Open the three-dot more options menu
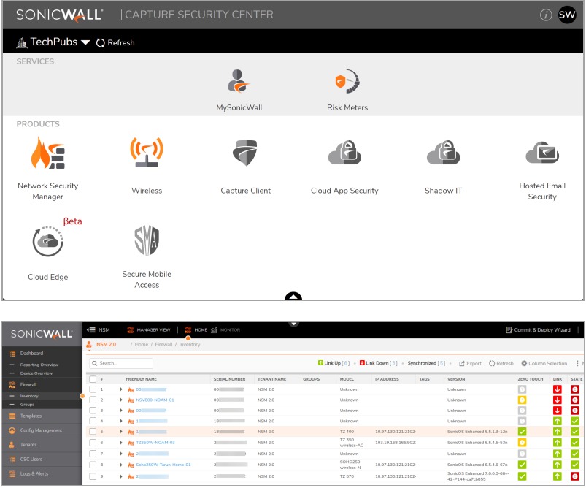 tap(577, 363)
